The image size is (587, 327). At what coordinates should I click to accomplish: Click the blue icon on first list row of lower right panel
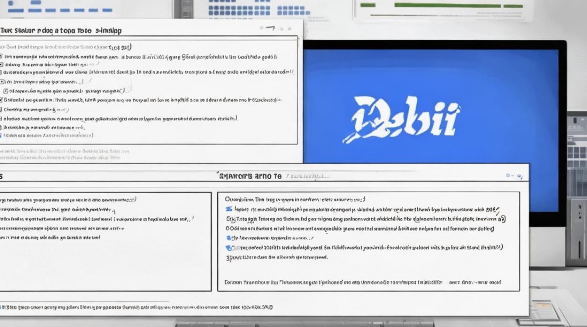[x=228, y=209]
